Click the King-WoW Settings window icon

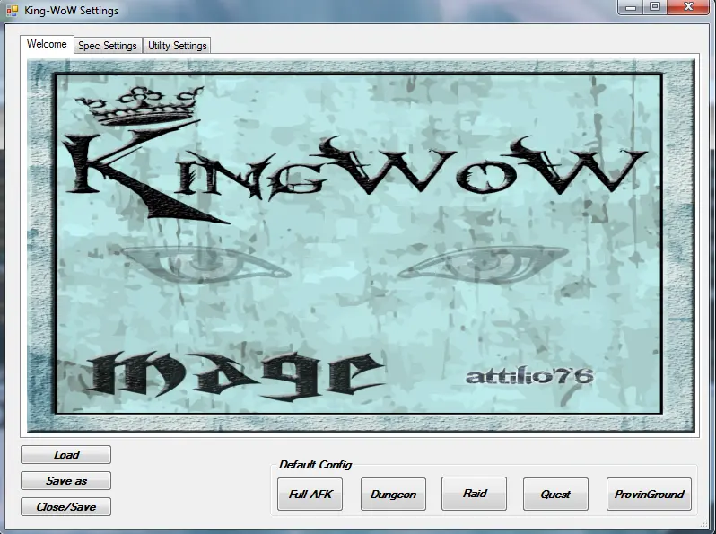[13, 10]
